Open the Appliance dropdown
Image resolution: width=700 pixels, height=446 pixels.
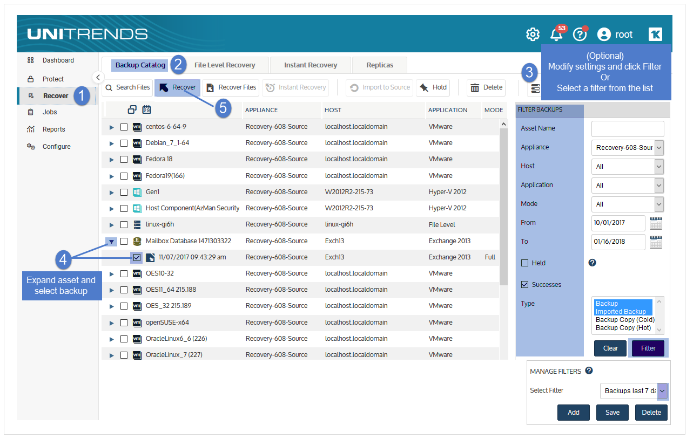click(628, 147)
